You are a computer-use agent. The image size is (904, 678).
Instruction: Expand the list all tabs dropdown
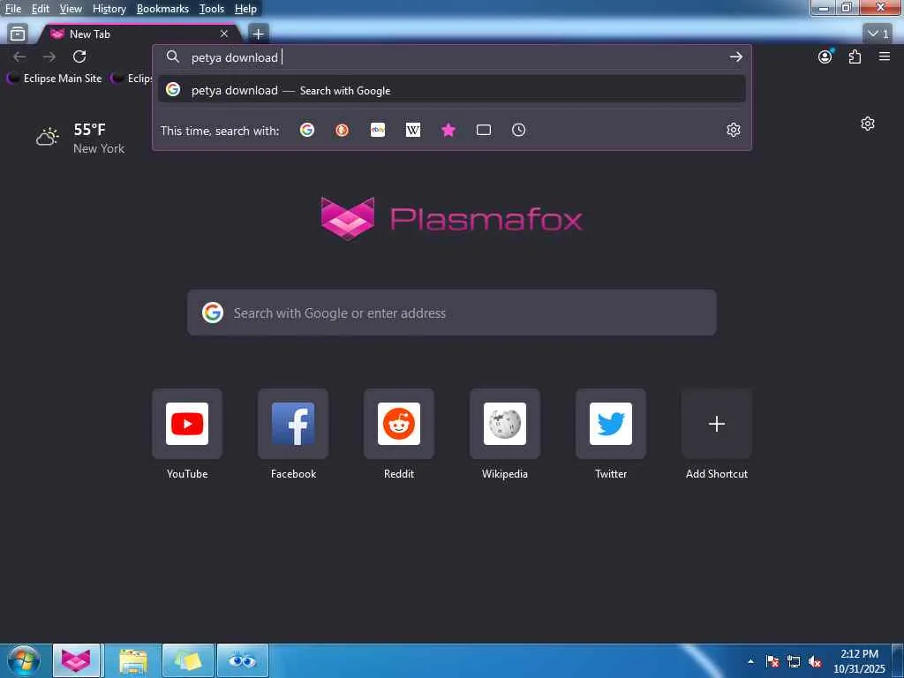878,34
